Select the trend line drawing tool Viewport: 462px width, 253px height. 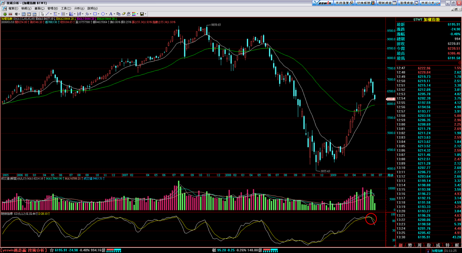point(47,14)
